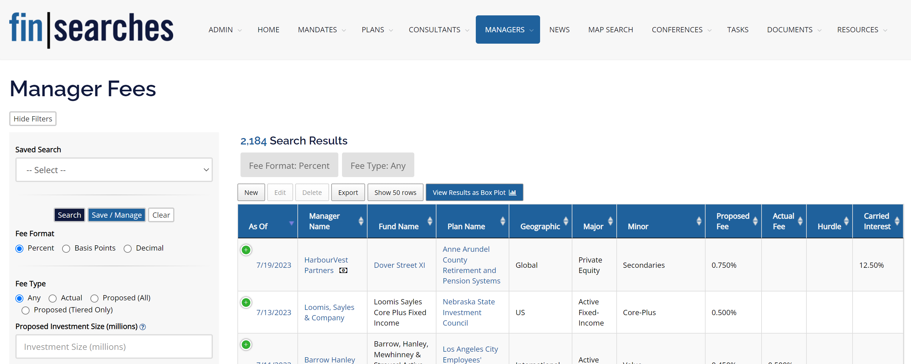The image size is (911, 364).
Task: Click the disabled Edit button
Action: [x=280, y=192]
